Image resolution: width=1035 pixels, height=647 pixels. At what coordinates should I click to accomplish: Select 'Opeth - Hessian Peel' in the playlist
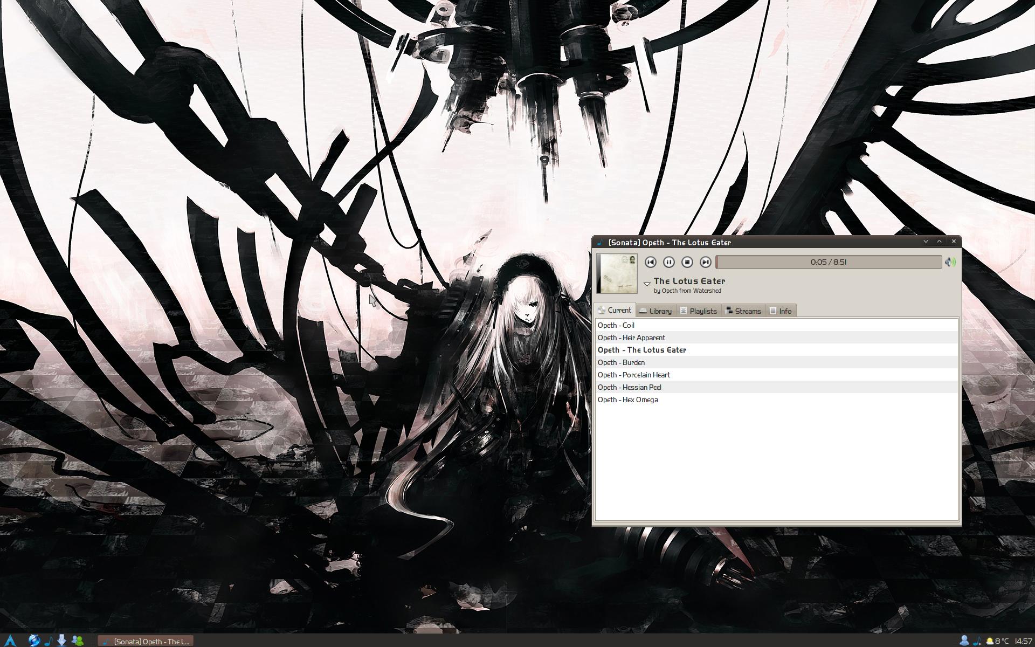(x=777, y=387)
